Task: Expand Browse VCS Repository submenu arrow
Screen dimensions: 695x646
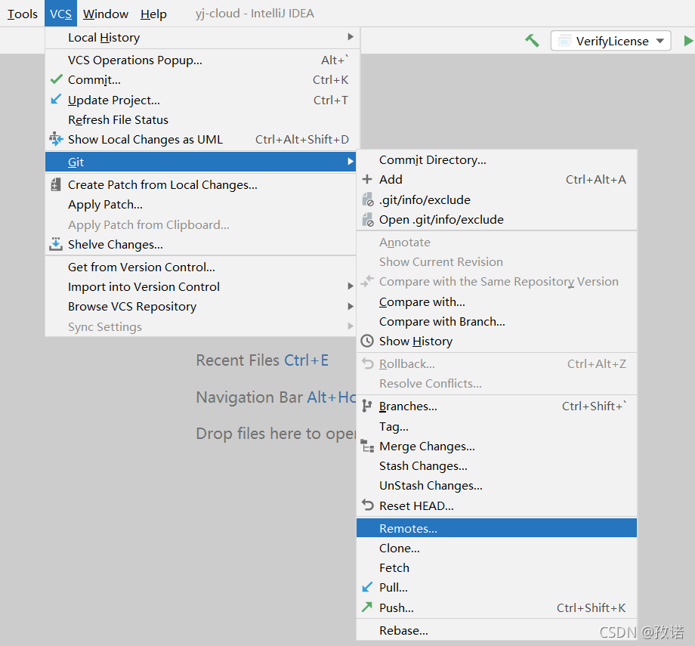Action: [351, 306]
